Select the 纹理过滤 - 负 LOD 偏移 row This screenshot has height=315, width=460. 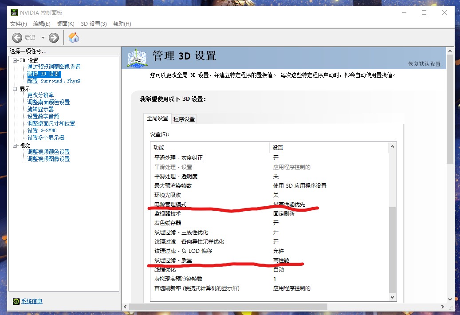[x=269, y=251]
